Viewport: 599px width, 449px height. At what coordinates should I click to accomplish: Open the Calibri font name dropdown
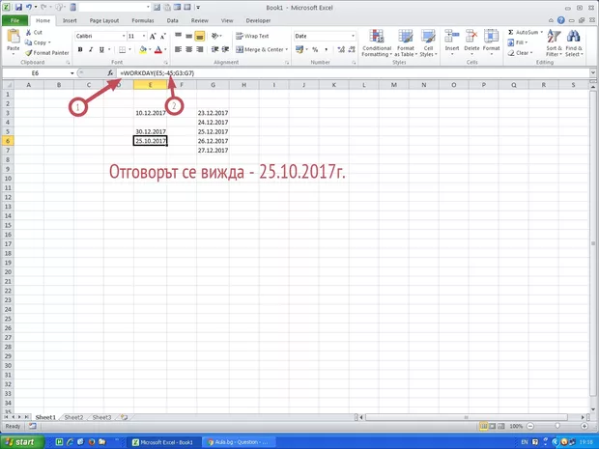pos(124,37)
